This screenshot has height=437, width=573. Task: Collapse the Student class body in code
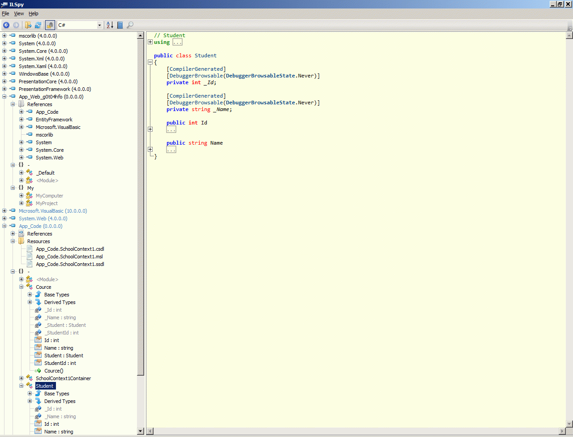(150, 62)
